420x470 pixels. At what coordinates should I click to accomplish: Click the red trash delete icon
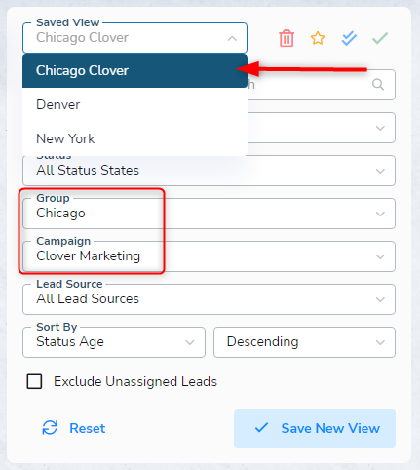(x=286, y=38)
